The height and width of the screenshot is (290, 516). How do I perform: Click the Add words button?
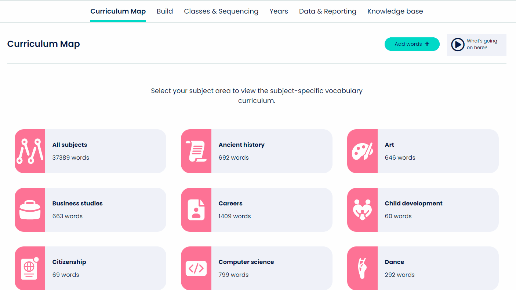tap(412, 44)
